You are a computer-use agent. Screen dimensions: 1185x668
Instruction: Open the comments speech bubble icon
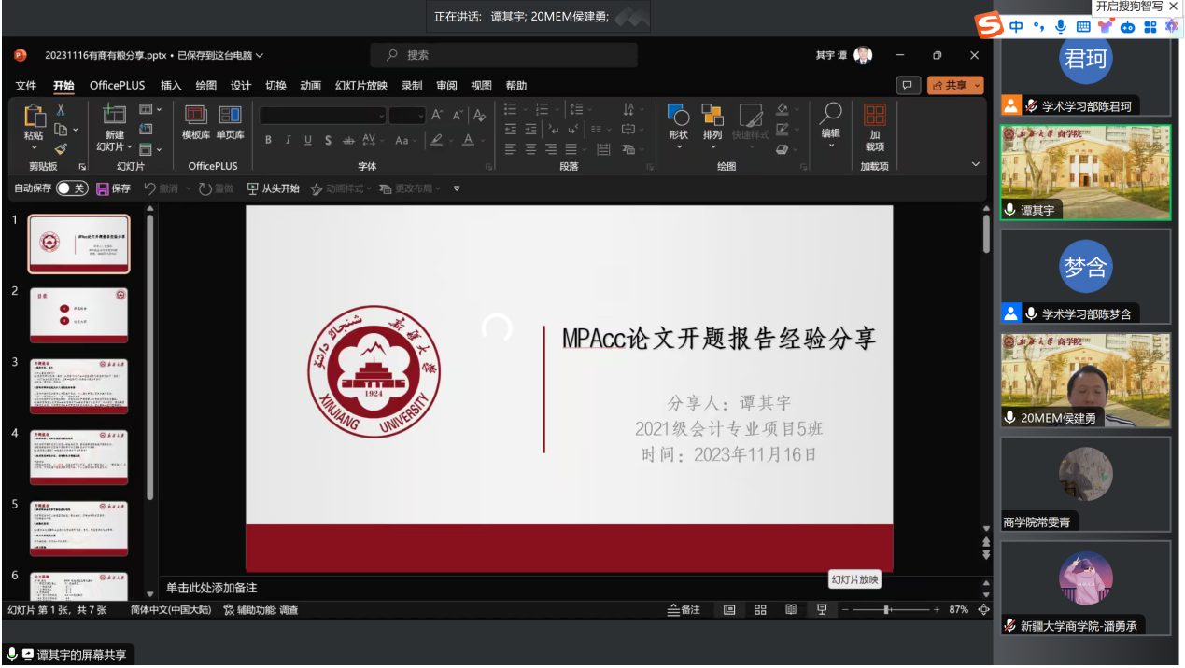907,85
